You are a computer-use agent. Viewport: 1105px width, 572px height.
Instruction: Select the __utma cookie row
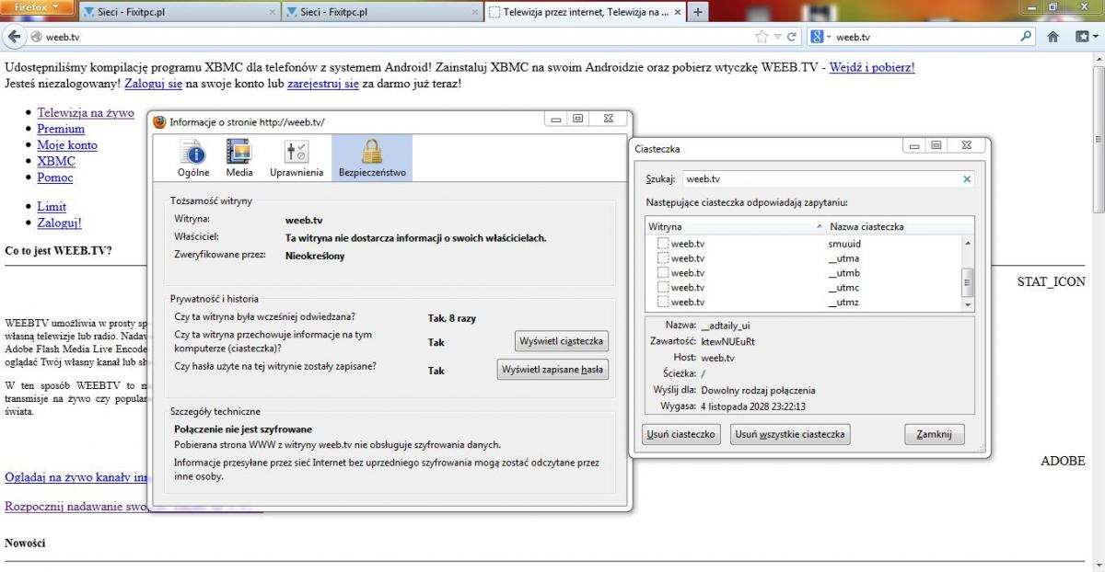click(804, 258)
